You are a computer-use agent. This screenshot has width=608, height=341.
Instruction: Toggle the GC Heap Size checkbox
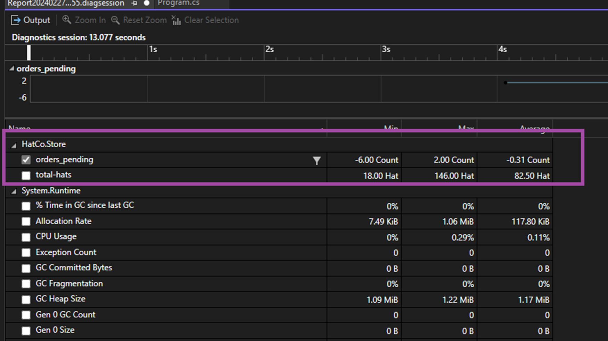tap(26, 299)
